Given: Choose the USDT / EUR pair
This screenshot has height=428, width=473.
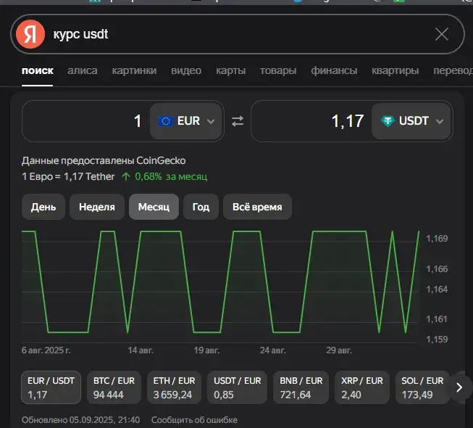Looking at the screenshot, I should 237,387.
